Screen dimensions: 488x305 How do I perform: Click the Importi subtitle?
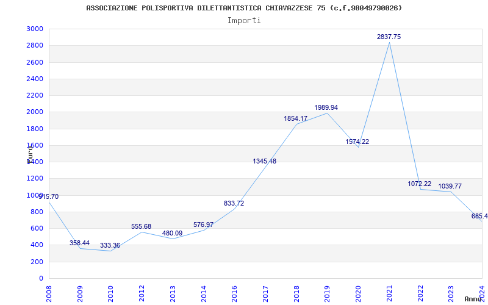[244, 21]
